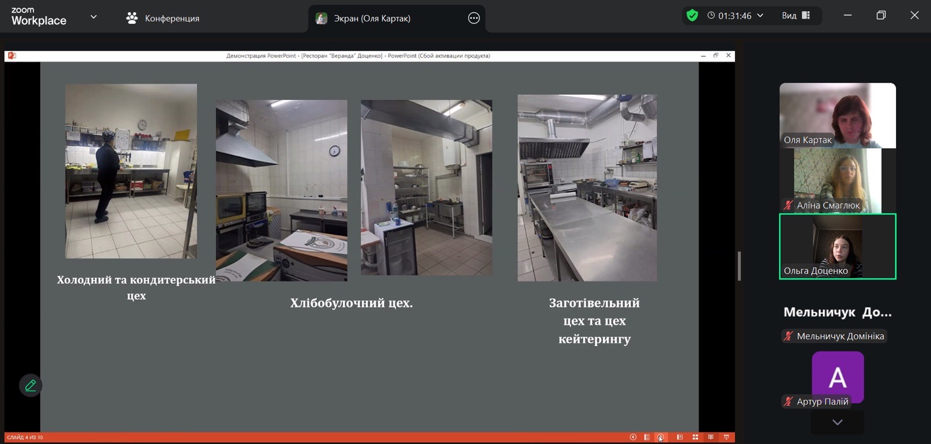Open the see-all-slides list icon
The height and width of the screenshot is (444, 931).
[646, 437]
